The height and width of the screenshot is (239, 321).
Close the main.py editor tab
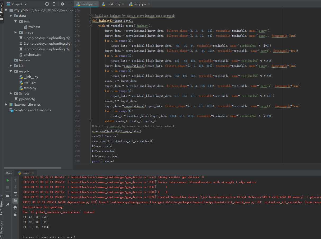click(x=96, y=4)
